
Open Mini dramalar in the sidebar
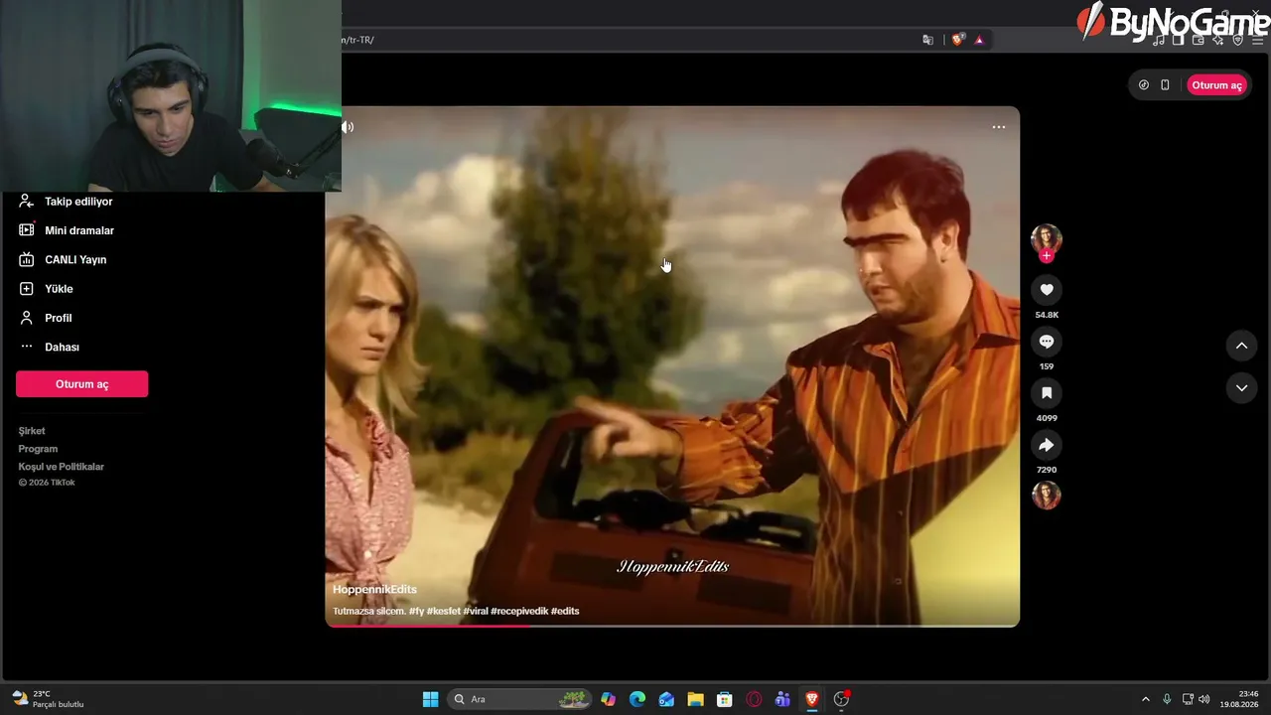tap(67, 230)
